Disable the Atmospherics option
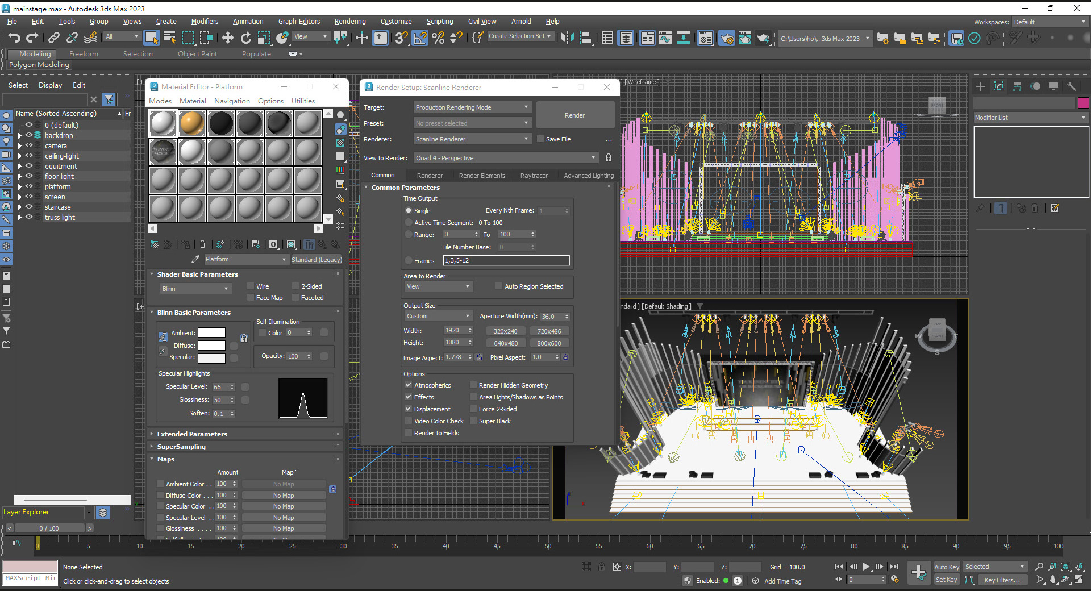The image size is (1091, 591). pyautogui.click(x=409, y=385)
